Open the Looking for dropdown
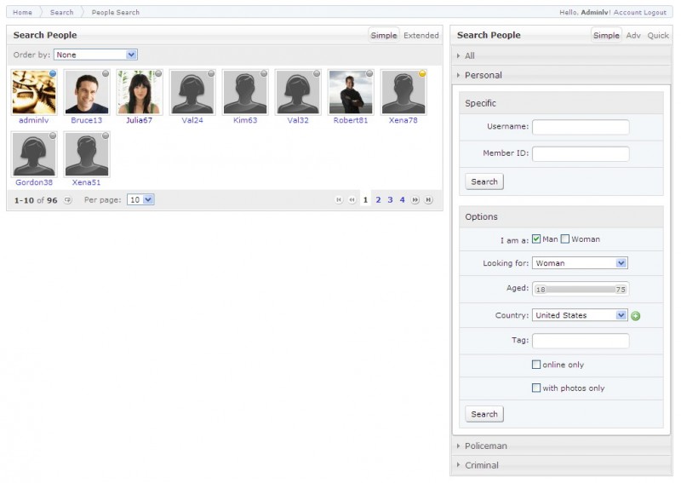Viewport: 681px width, 483px height. (580, 263)
